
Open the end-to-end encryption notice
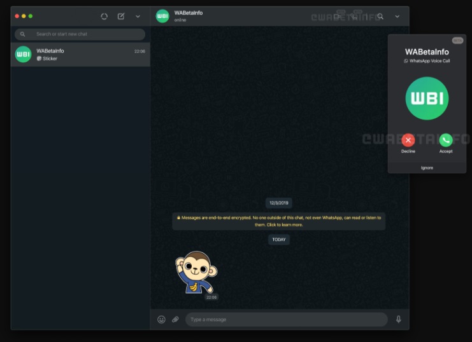[279, 221]
